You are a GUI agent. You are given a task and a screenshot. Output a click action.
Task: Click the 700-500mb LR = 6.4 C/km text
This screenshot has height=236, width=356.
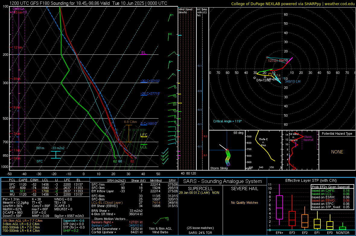21,231
